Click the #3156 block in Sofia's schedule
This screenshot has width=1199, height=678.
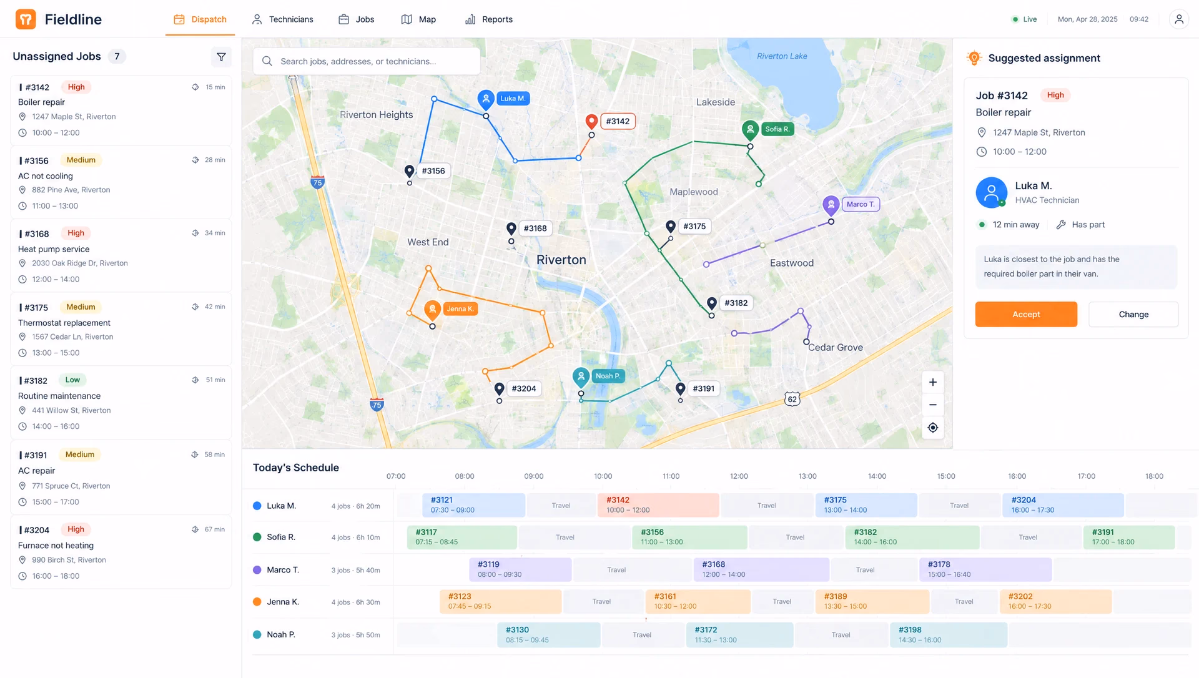[x=689, y=538]
